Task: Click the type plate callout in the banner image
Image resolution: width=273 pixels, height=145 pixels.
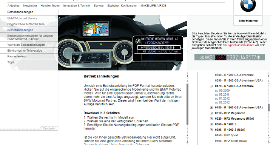Action: 158,49
